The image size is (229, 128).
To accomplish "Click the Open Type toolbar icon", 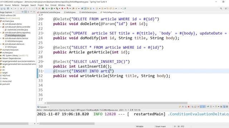I will 73,9.
